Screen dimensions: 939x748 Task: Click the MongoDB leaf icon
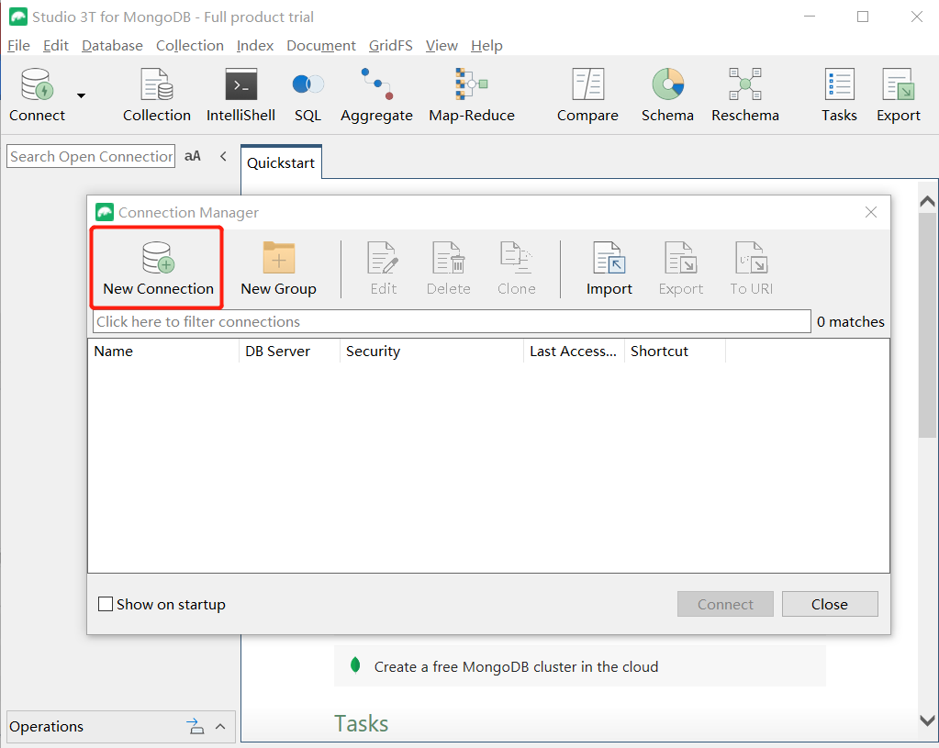click(355, 664)
